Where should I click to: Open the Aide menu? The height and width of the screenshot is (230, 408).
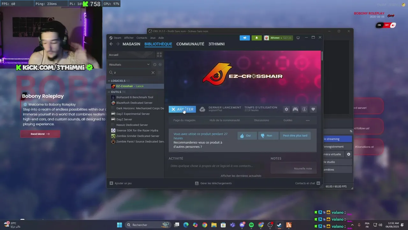pyautogui.click(x=161, y=38)
